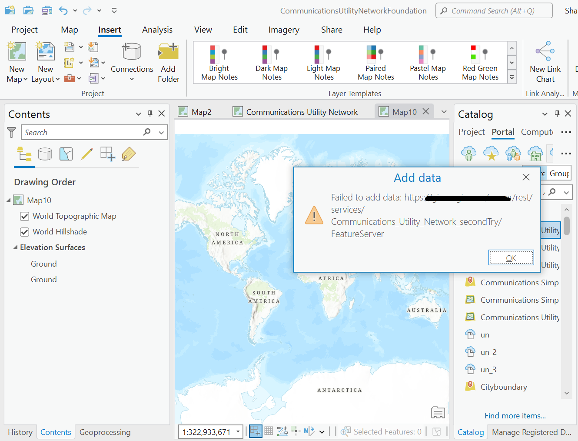578x441 pixels.
Task: Open the Contents filter icon
Action: pos(11,132)
